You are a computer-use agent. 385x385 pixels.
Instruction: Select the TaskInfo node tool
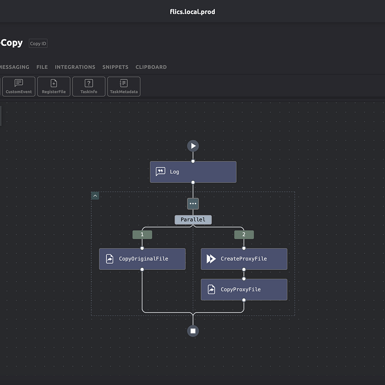tap(89, 86)
